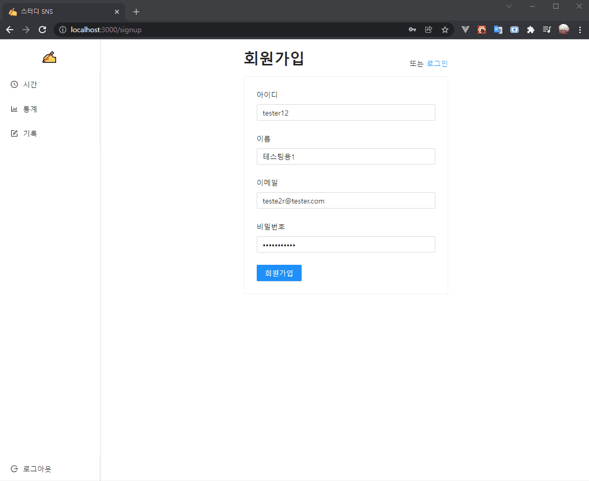
Task: Focus the 아이디 input with tester12
Action: click(346, 112)
